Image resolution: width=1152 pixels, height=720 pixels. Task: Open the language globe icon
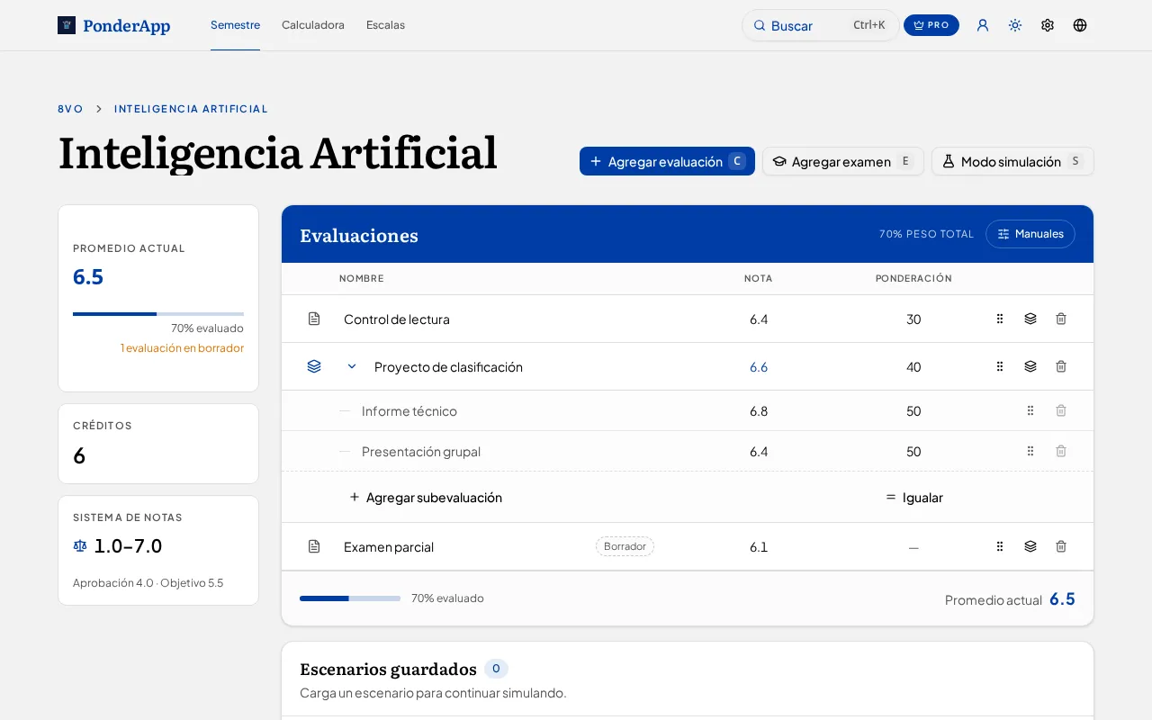[1080, 25]
